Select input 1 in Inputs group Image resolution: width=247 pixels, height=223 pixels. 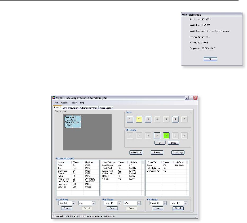pos(130,119)
